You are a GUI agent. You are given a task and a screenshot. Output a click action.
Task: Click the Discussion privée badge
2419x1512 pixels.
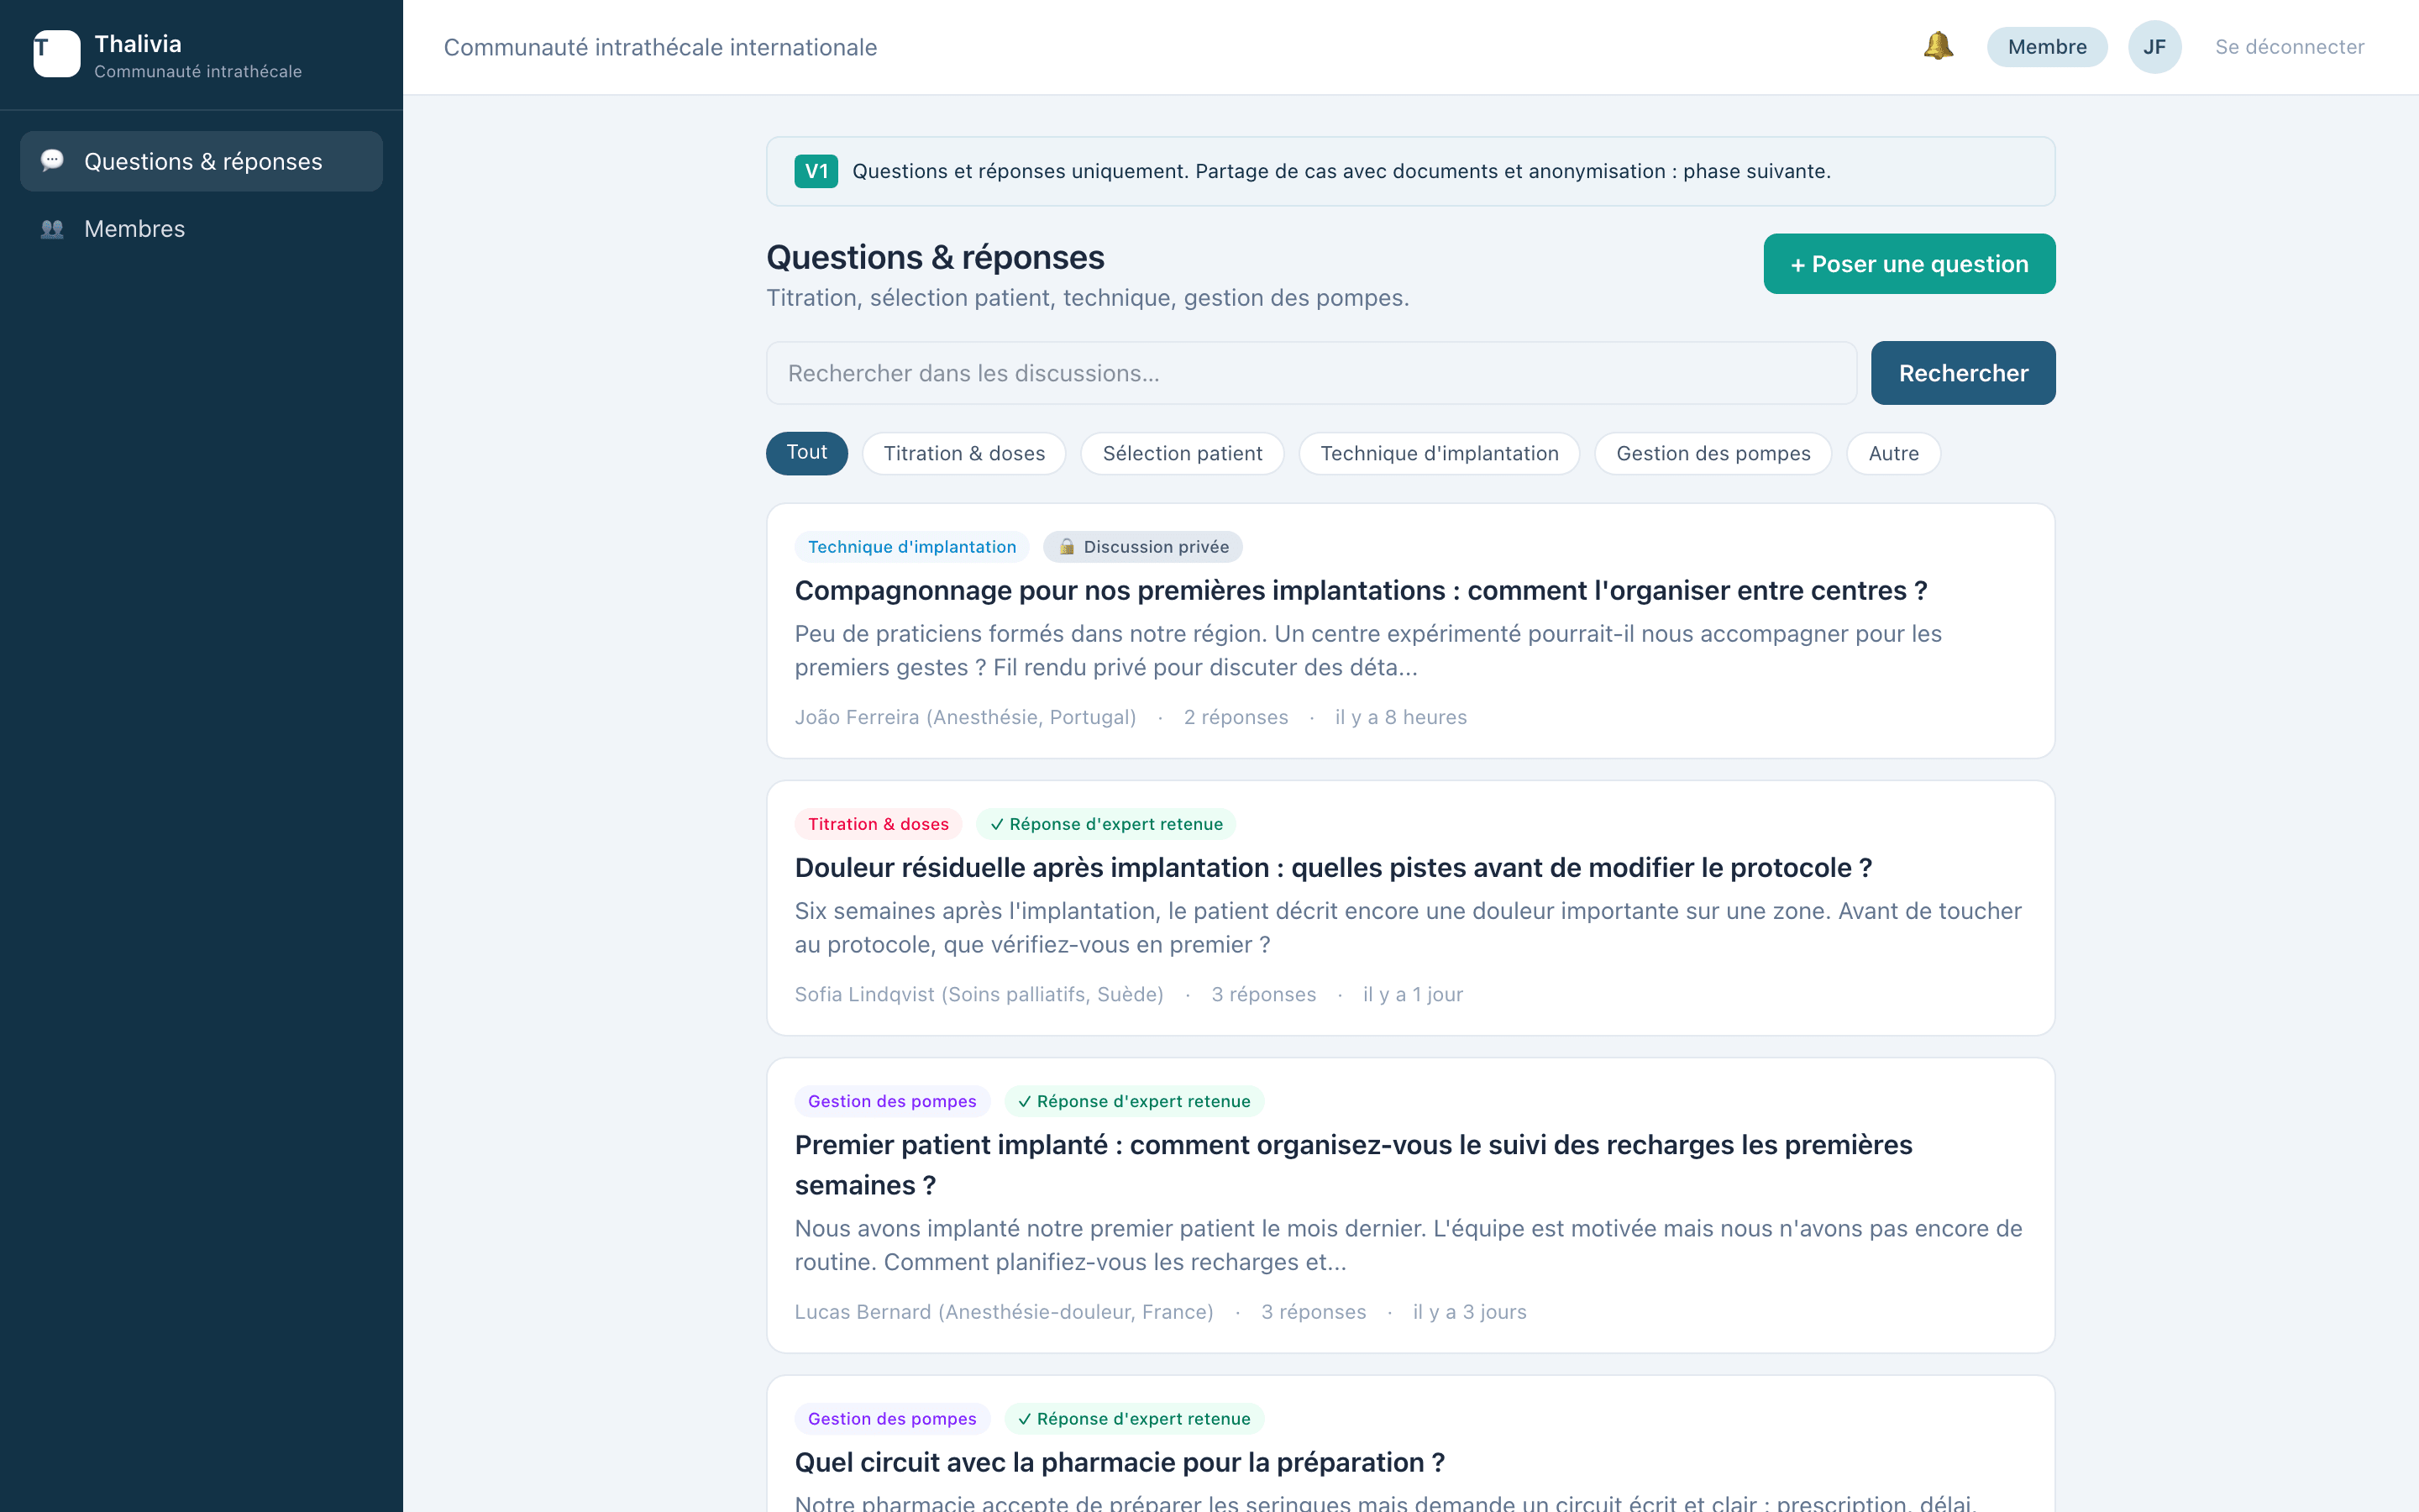pyautogui.click(x=1142, y=547)
